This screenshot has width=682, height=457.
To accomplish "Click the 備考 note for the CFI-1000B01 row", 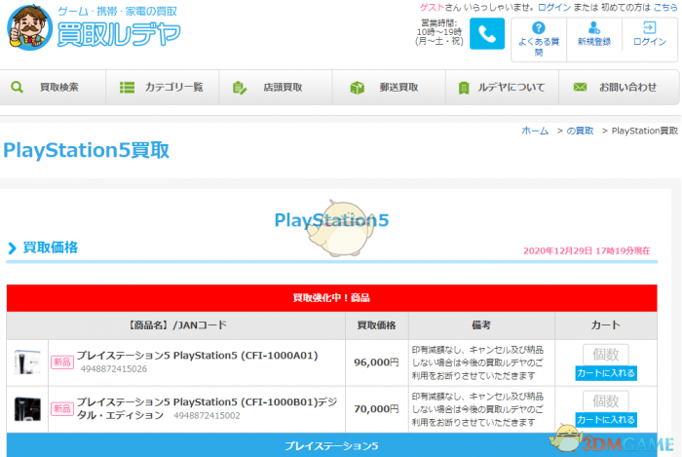I will coord(477,409).
